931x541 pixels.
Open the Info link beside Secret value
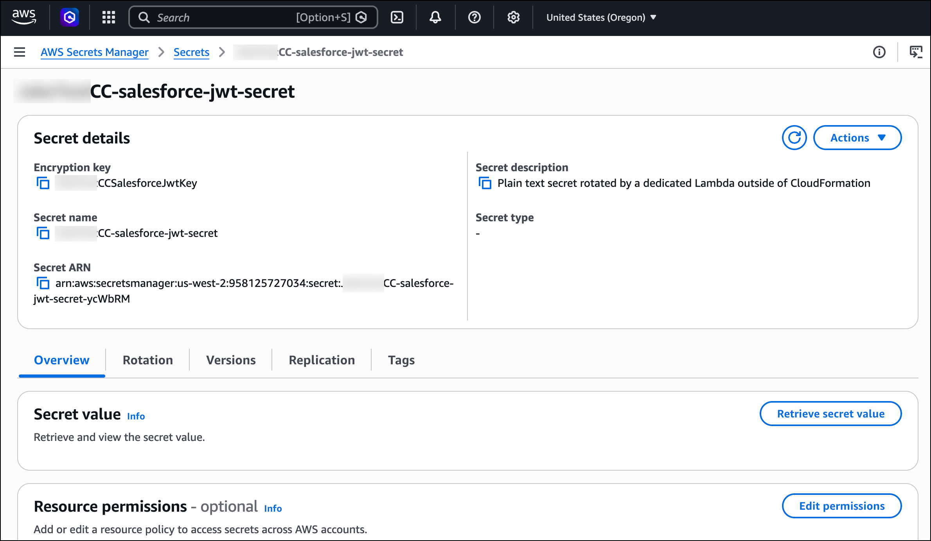(x=136, y=416)
